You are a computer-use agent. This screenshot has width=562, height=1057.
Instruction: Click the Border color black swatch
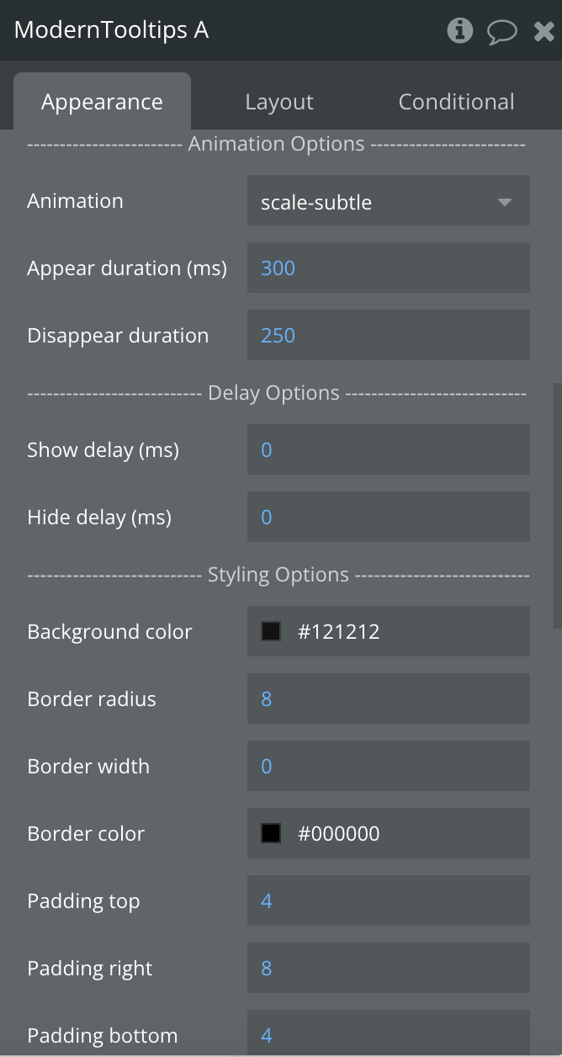[271, 833]
